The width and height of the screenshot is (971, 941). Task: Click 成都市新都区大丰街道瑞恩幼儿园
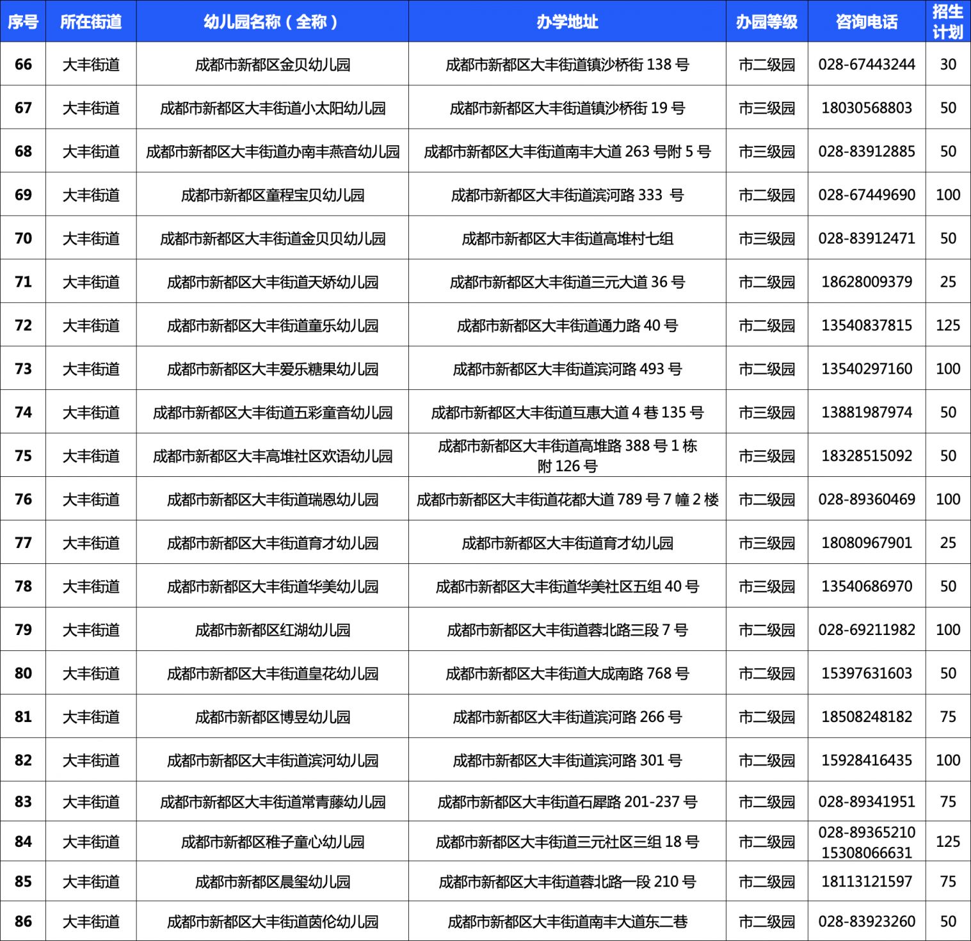coord(273,500)
